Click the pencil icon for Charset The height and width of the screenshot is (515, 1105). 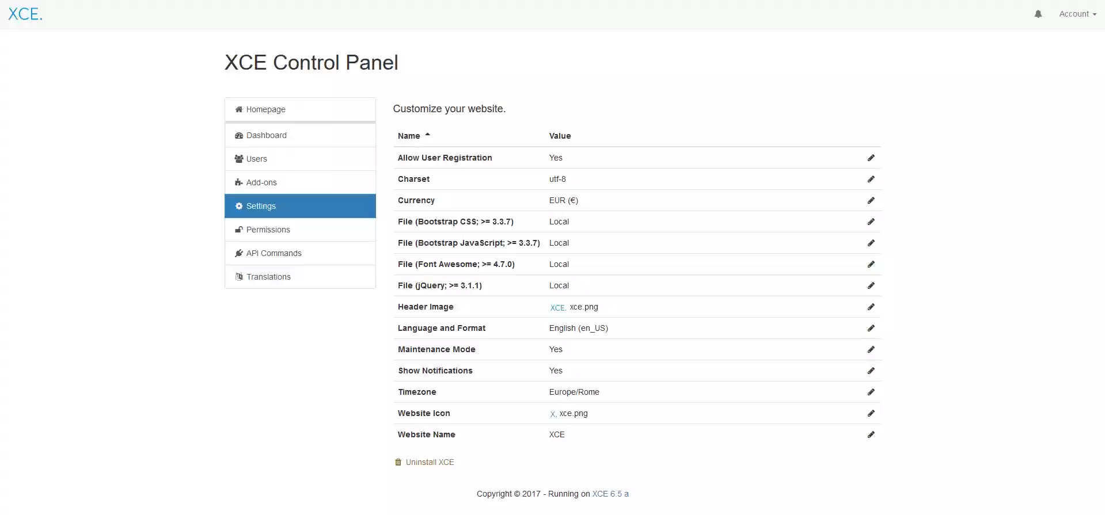pyautogui.click(x=871, y=179)
